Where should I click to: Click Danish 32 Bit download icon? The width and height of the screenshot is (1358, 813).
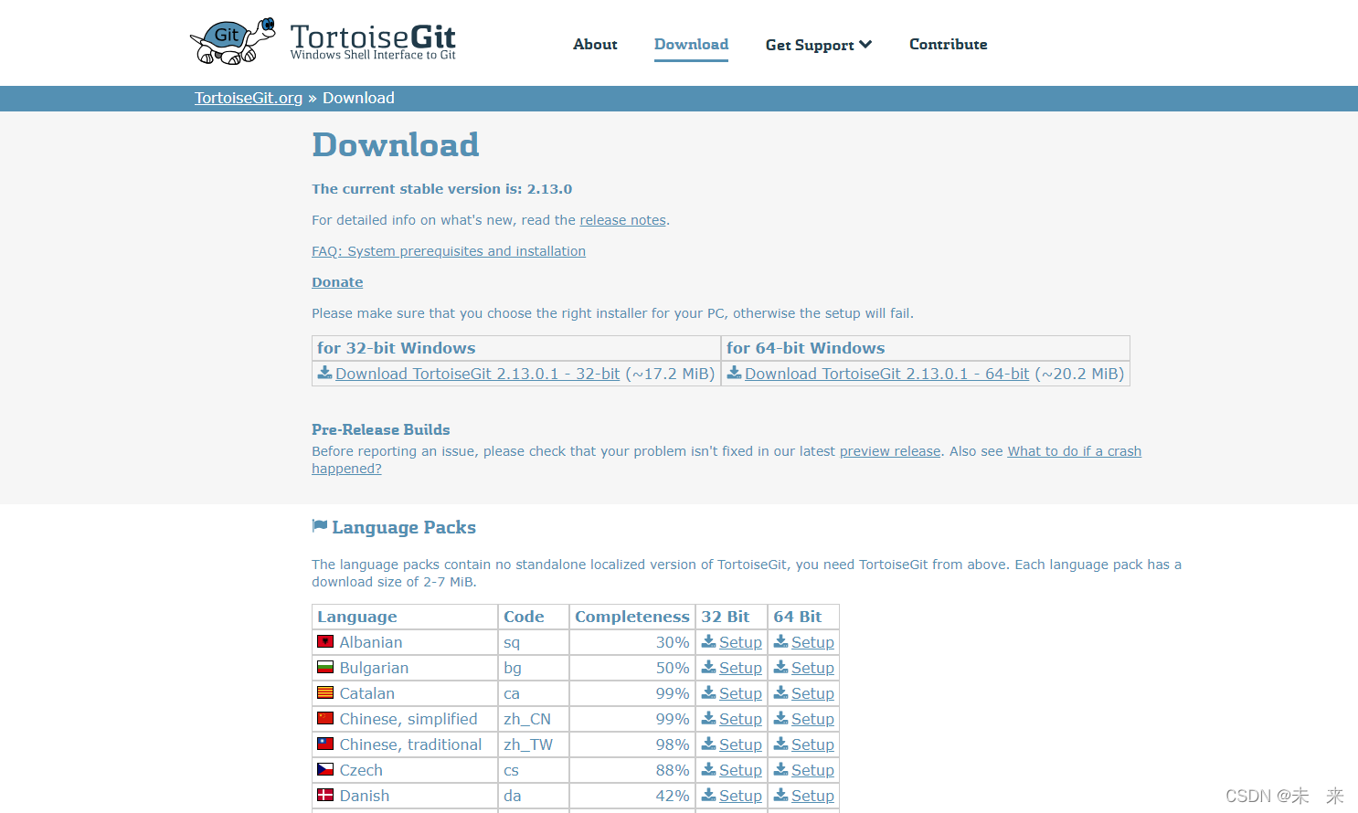pos(708,795)
